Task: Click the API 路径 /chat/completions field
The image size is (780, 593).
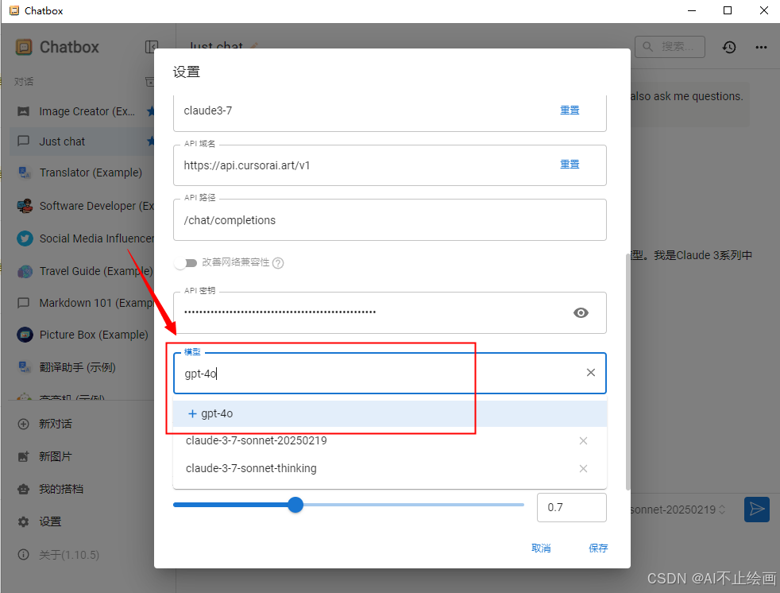Action: [x=389, y=220]
